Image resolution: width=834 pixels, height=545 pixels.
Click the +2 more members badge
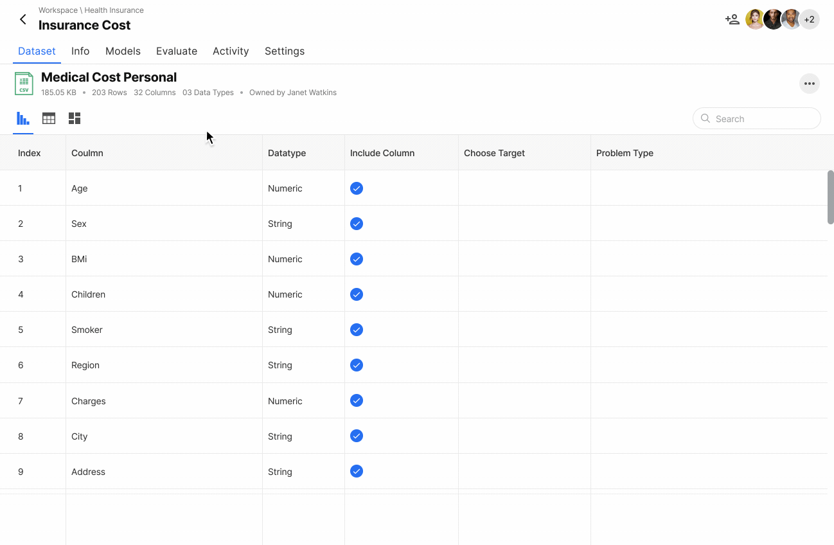(x=810, y=19)
